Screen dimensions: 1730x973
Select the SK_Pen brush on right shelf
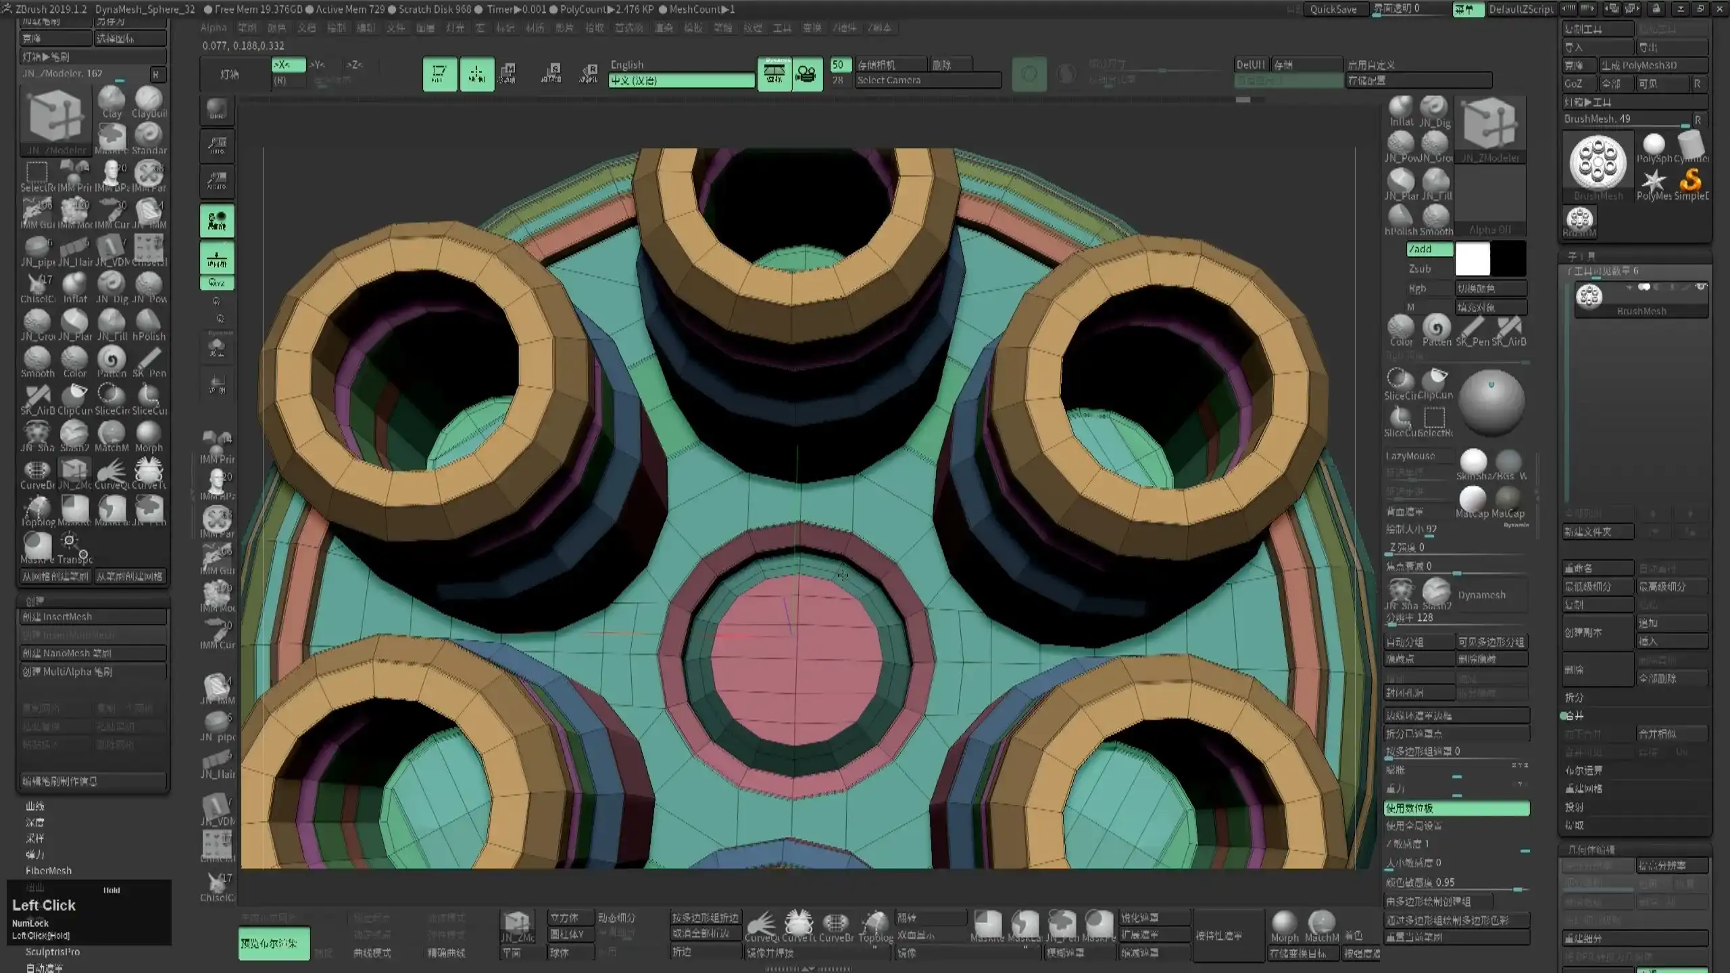1472,328
